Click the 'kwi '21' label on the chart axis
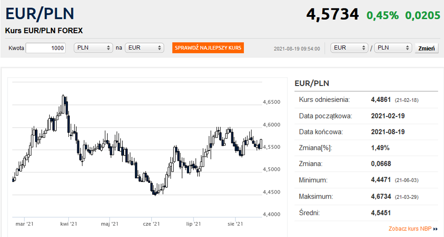The width and height of the screenshot is (444, 237). [68, 224]
